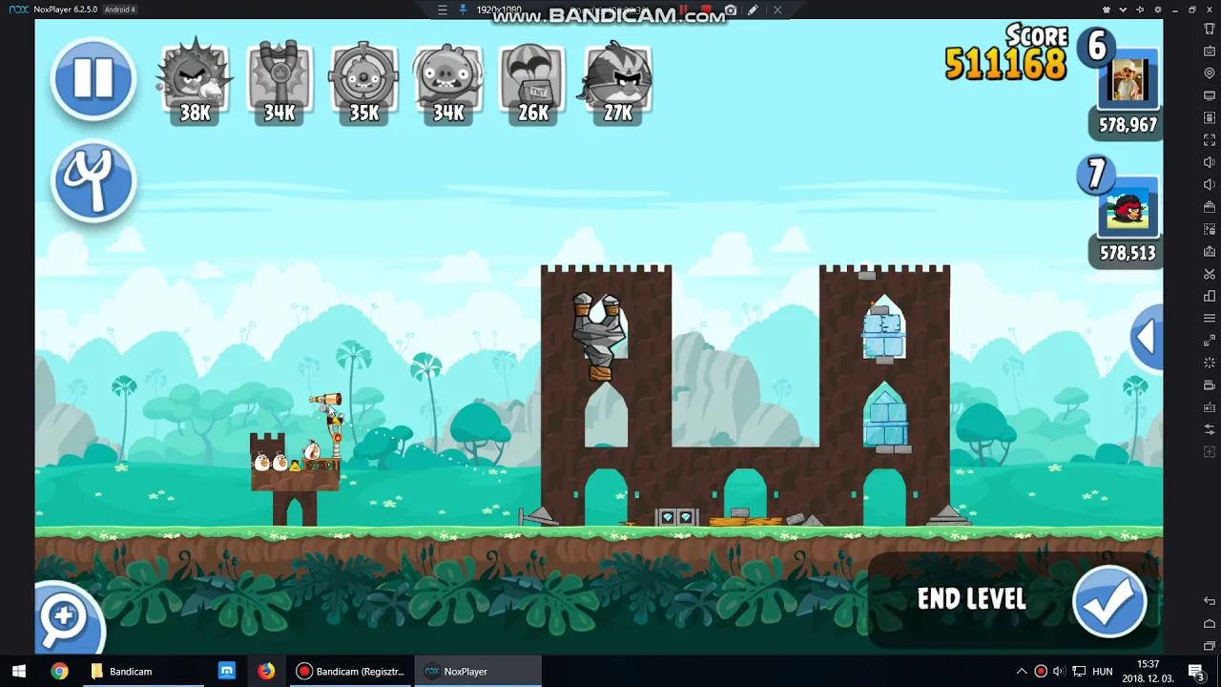
Task: Click NoxPlayer loading spinner sidebar icon
Action: pyautogui.click(x=1210, y=363)
